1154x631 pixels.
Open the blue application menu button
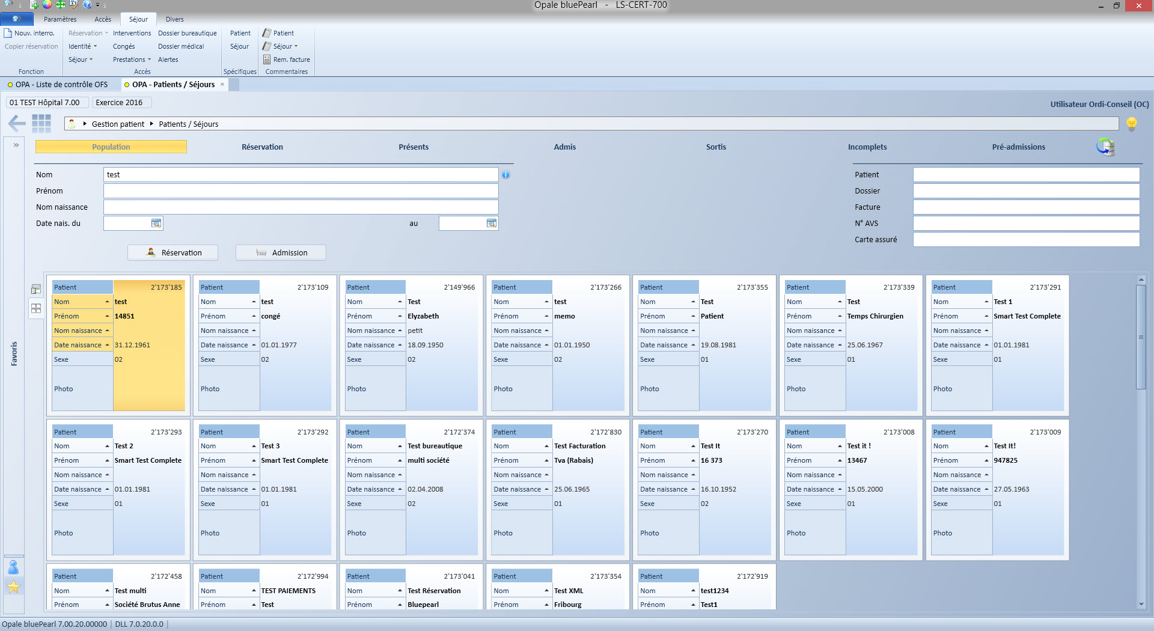[16, 19]
